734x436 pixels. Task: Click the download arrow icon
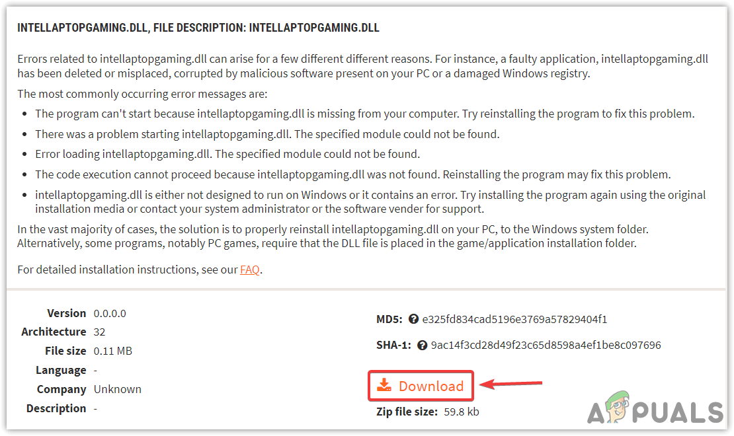click(384, 385)
